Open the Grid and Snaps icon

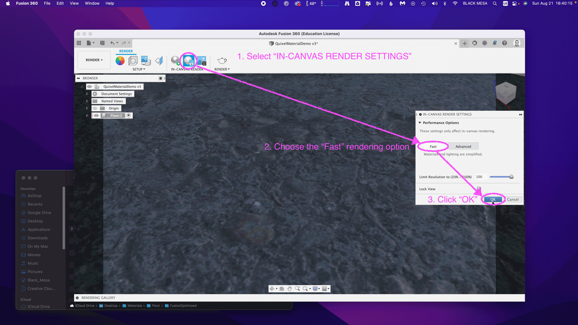(324, 289)
